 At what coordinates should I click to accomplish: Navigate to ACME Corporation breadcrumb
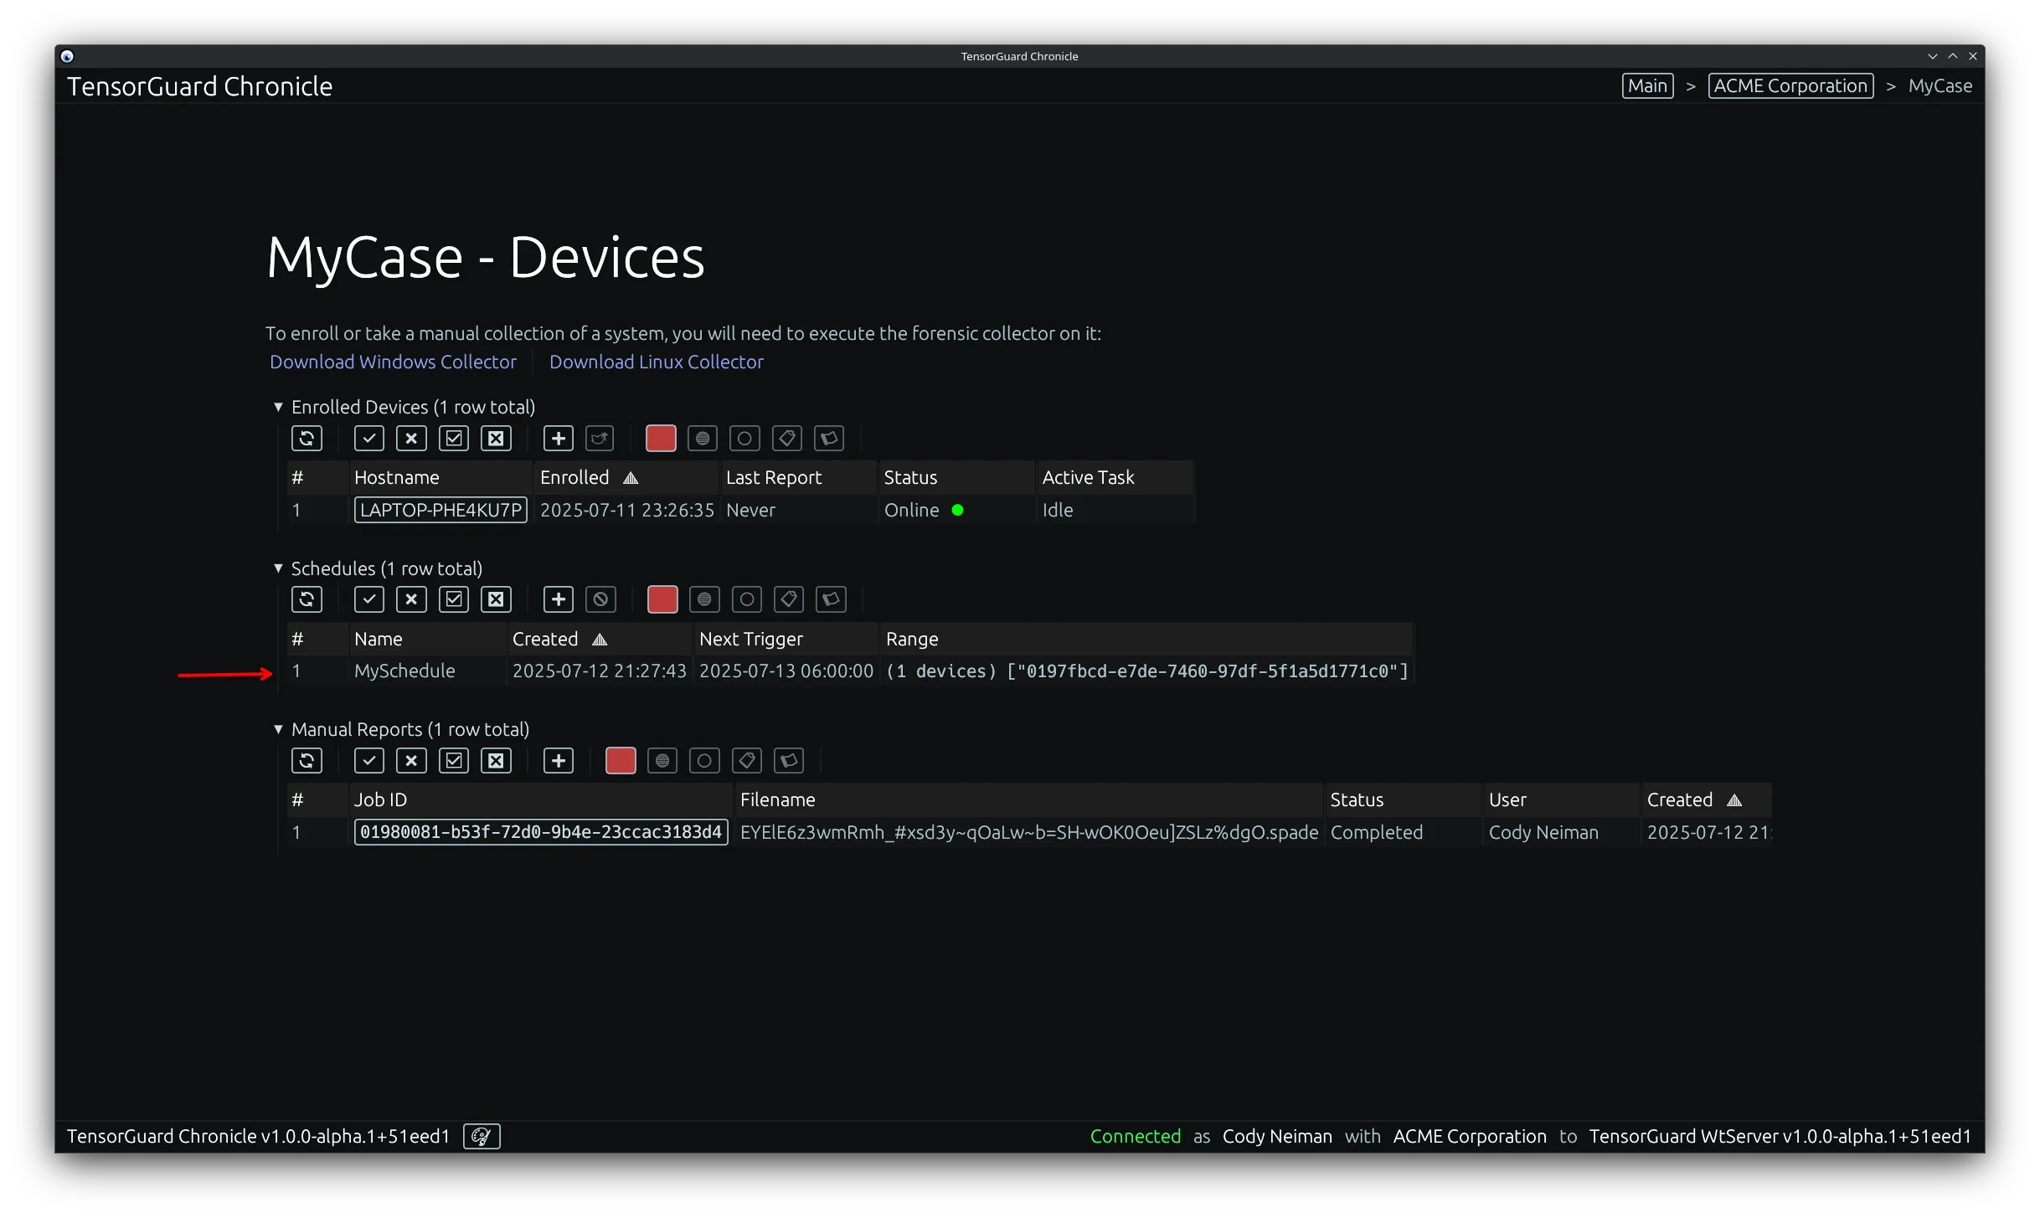(1790, 85)
